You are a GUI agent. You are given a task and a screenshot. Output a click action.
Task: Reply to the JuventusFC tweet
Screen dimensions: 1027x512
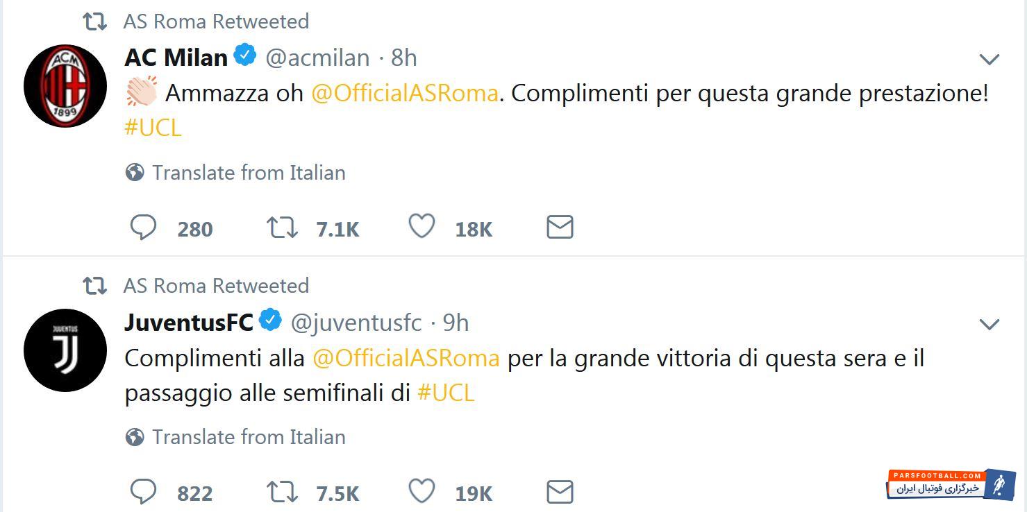(x=144, y=492)
